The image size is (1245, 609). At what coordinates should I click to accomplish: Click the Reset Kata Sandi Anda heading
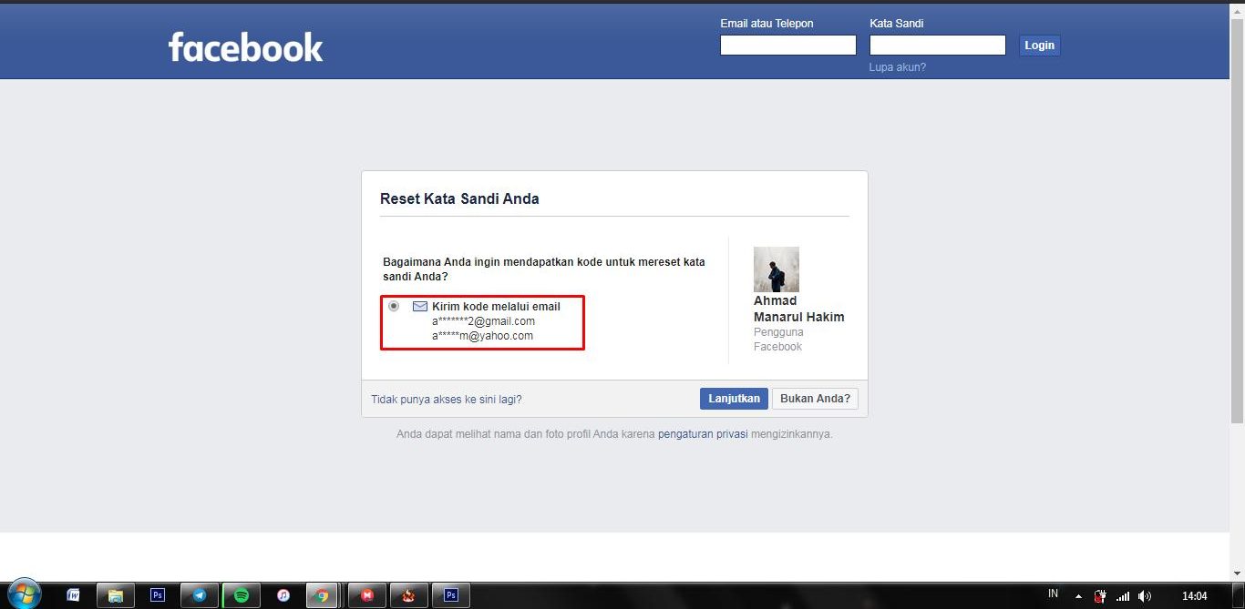[x=459, y=198]
